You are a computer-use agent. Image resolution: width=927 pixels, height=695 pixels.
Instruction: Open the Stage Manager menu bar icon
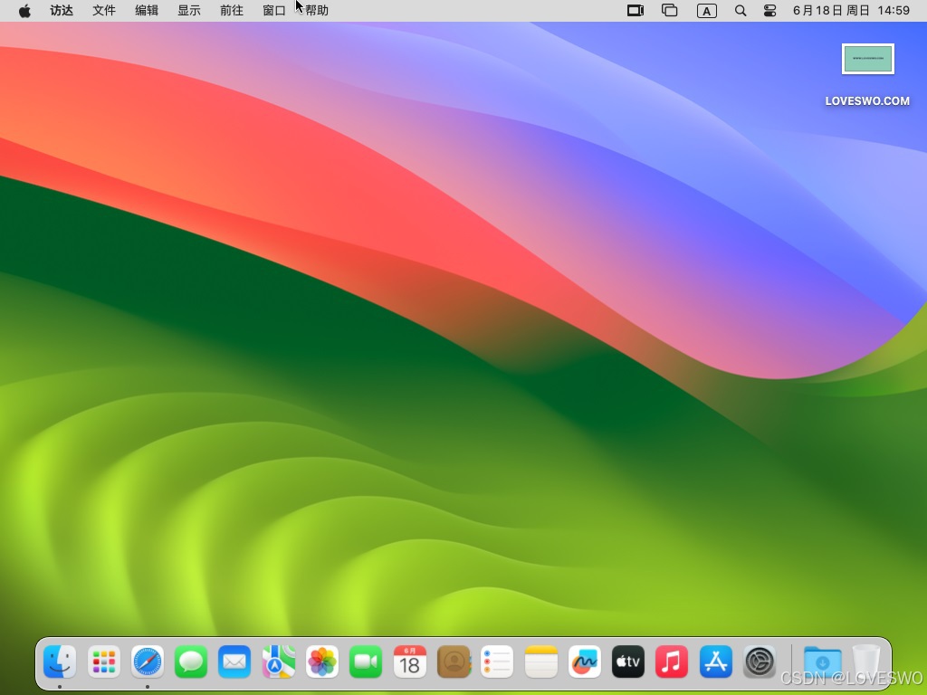click(669, 11)
